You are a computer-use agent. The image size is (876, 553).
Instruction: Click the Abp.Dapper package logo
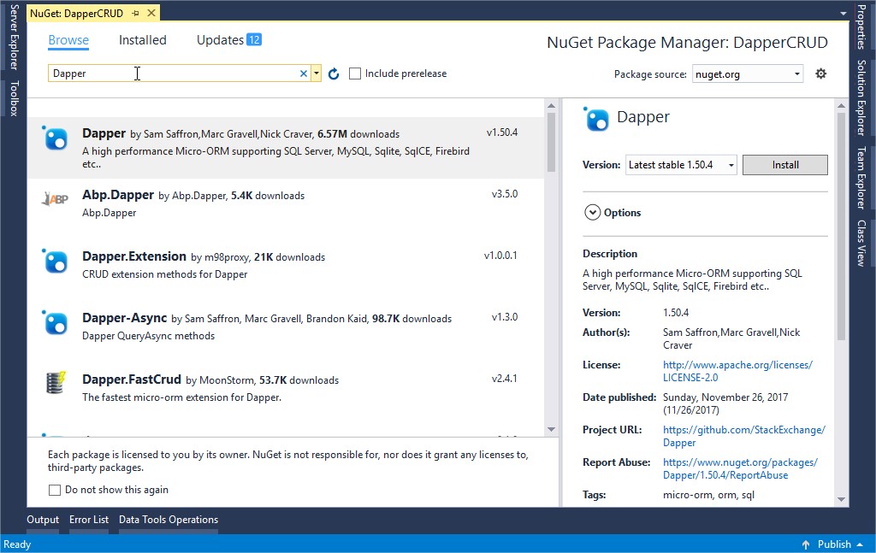pyautogui.click(x=55, y=199)
